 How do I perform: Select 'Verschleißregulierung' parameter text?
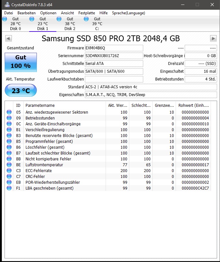45,130
